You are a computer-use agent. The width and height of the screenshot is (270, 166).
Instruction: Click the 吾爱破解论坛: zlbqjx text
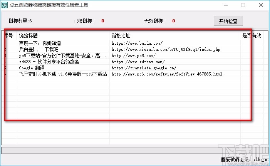pyautogui.click(x=244, y=159)
